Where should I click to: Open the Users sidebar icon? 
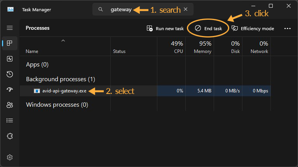click(10, 105)
